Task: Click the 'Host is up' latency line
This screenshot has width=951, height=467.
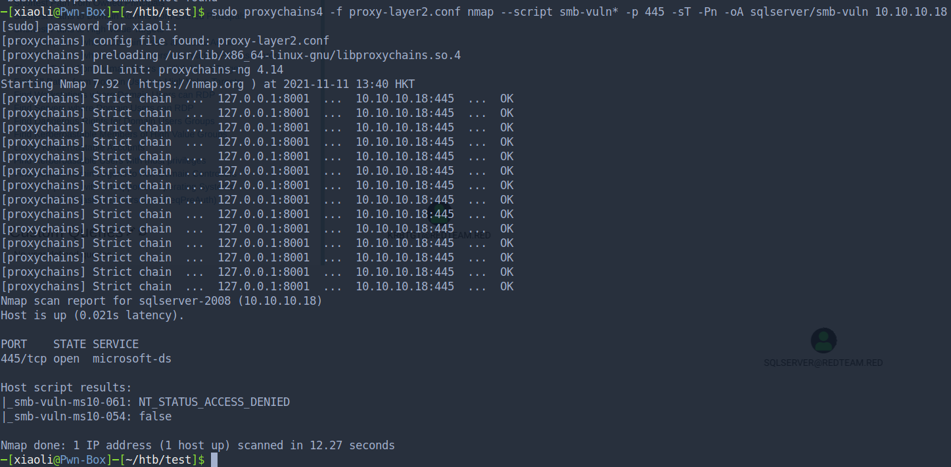Action: coord(92,315)
